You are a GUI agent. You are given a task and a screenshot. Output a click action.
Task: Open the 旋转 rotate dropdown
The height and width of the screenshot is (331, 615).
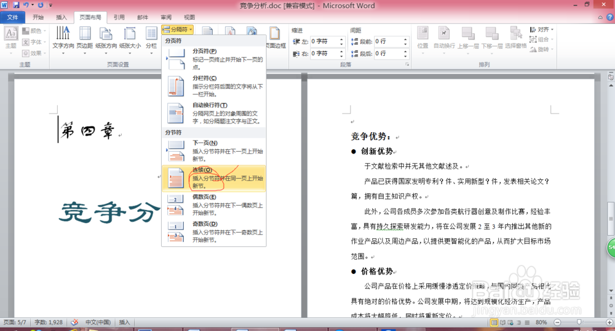(542, 49)
